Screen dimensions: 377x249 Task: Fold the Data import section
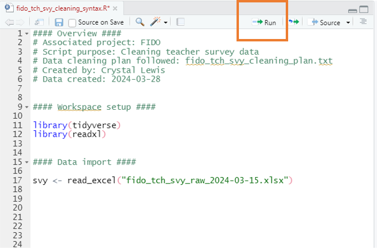(x=27, y=163)
